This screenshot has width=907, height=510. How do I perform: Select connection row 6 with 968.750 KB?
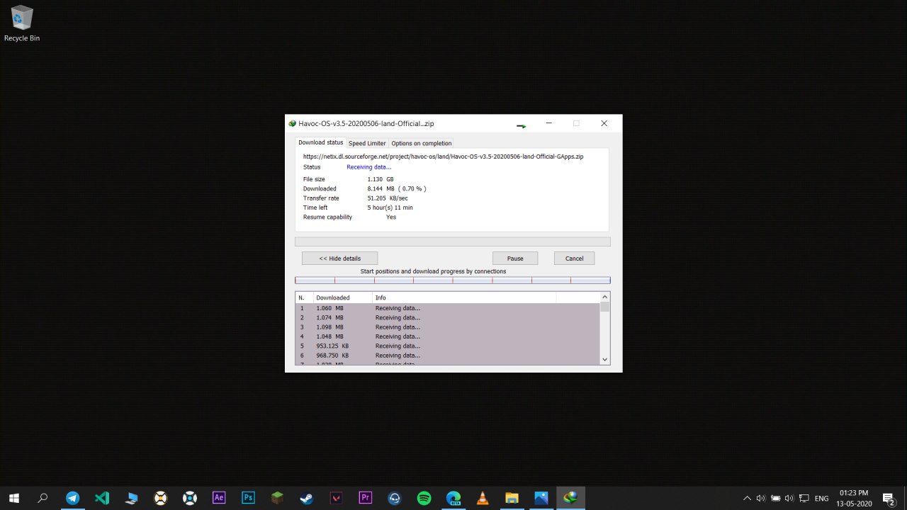[x=447, y=356]
